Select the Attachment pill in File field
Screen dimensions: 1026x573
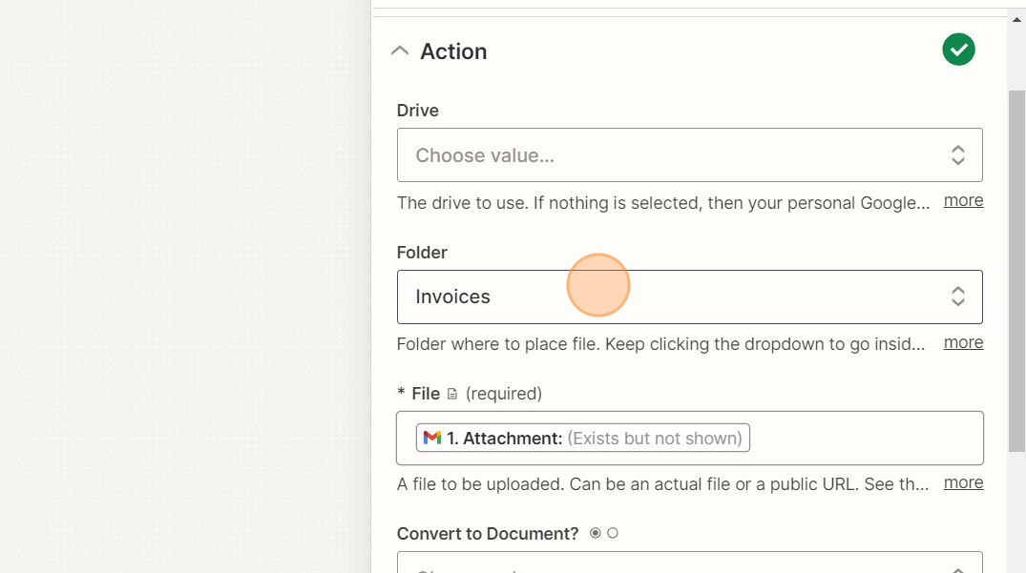click(x=583, y=438)
